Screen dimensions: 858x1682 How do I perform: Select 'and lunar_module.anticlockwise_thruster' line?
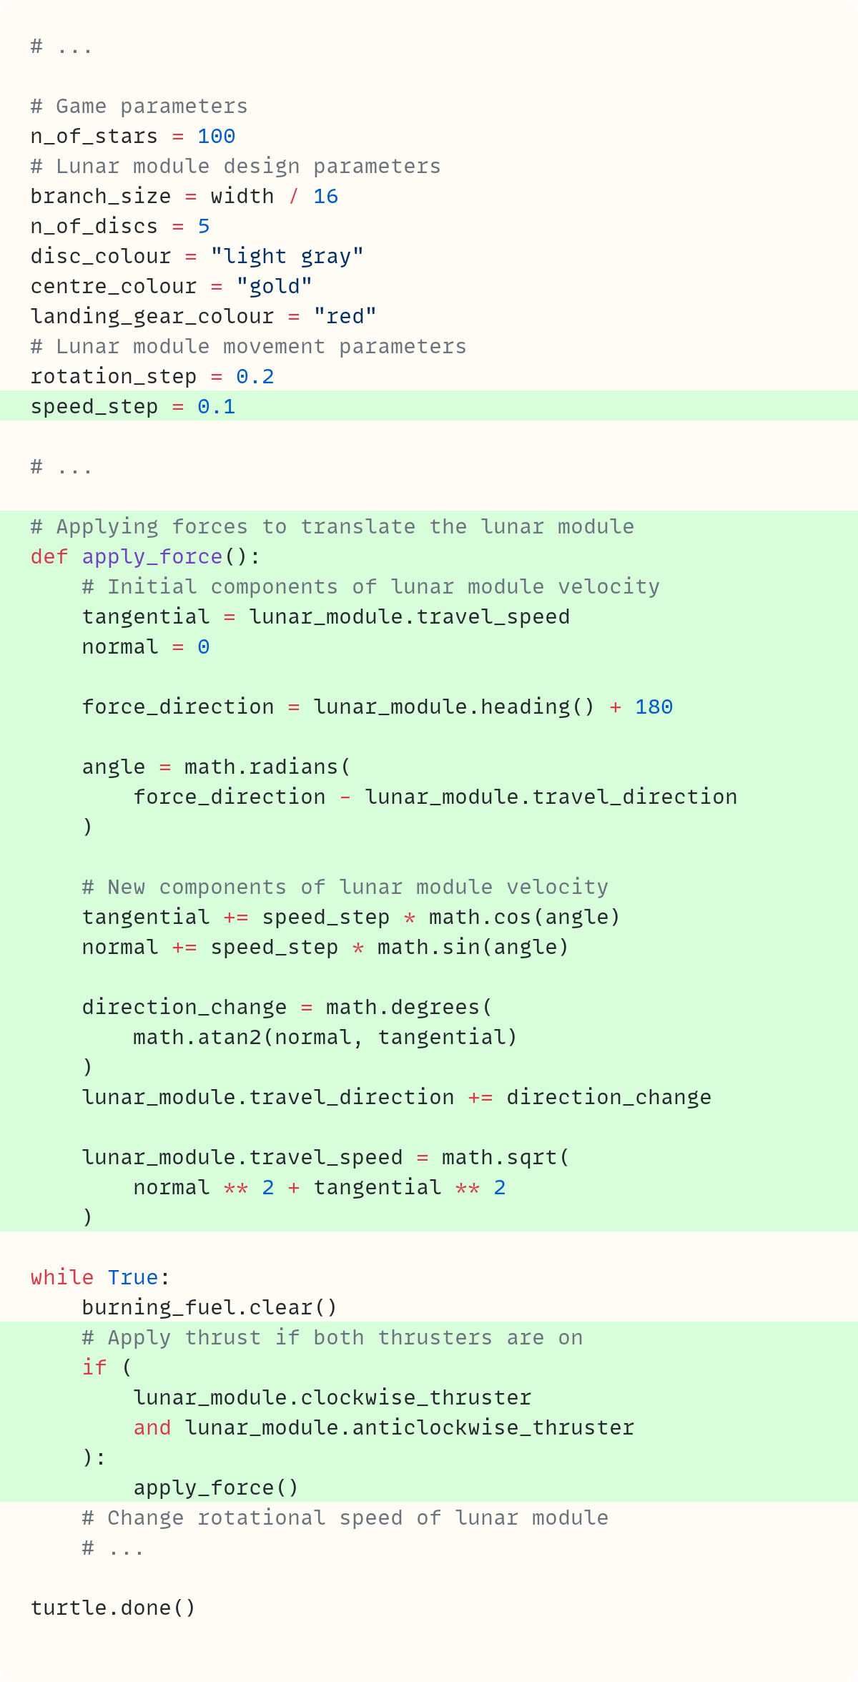(384, 1428)
